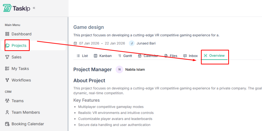262x131 pixels.
Task: Click the Taskip logo icon
Action: click(7, 8)
